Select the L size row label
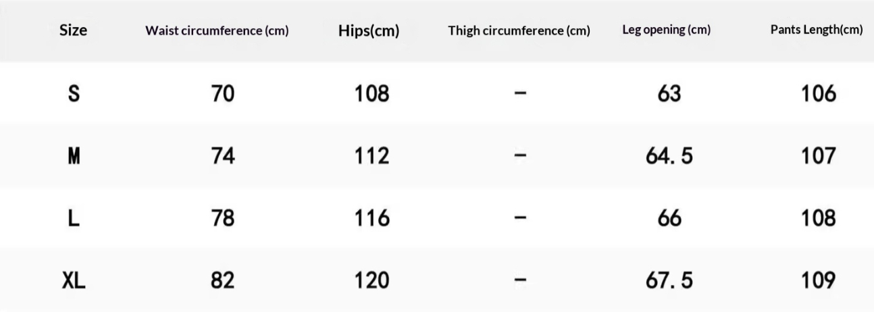The height and width of the screenshot is (312, 874). tap(74, 218)
